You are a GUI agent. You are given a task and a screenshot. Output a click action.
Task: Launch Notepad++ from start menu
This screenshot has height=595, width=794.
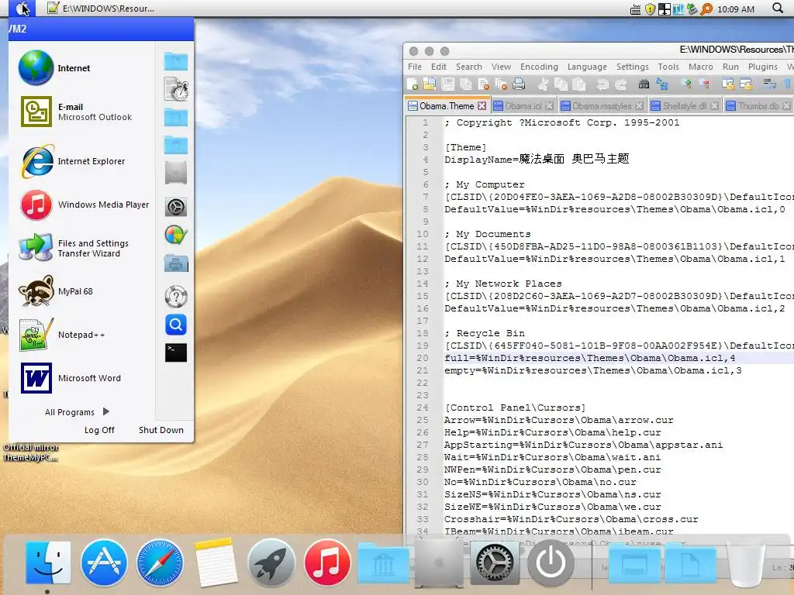84,335
